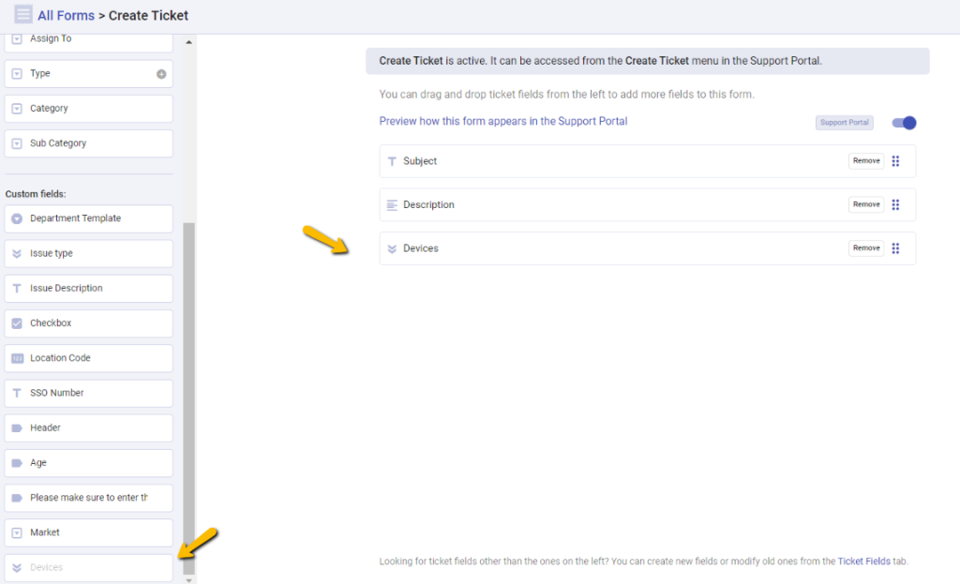
Task: Click the 123 number icon on Location Code
Action: [16, 357]
